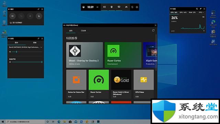Refresh the widget store list

[x=153, y=30]
